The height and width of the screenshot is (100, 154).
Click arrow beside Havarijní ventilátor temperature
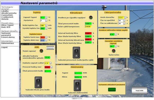tap(116, 46)
